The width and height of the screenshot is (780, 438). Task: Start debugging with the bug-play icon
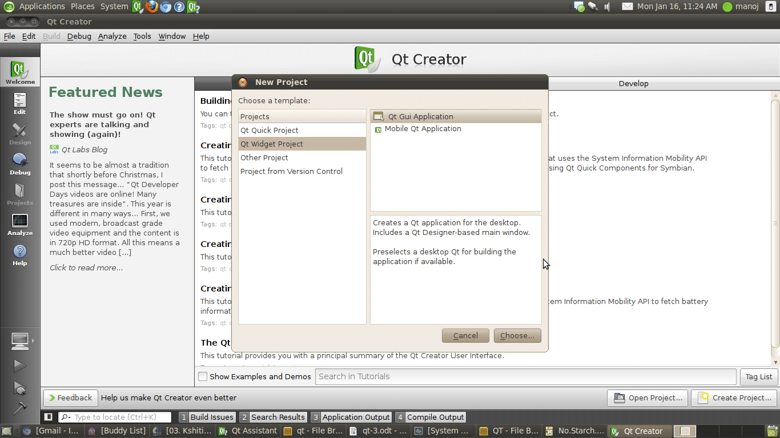(x=20, y=388)
